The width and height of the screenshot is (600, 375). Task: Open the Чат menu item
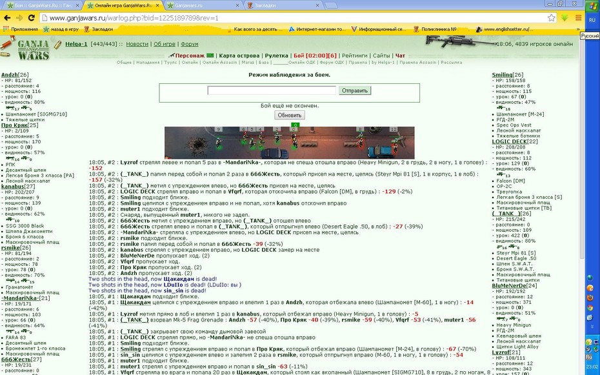(400, 56)
